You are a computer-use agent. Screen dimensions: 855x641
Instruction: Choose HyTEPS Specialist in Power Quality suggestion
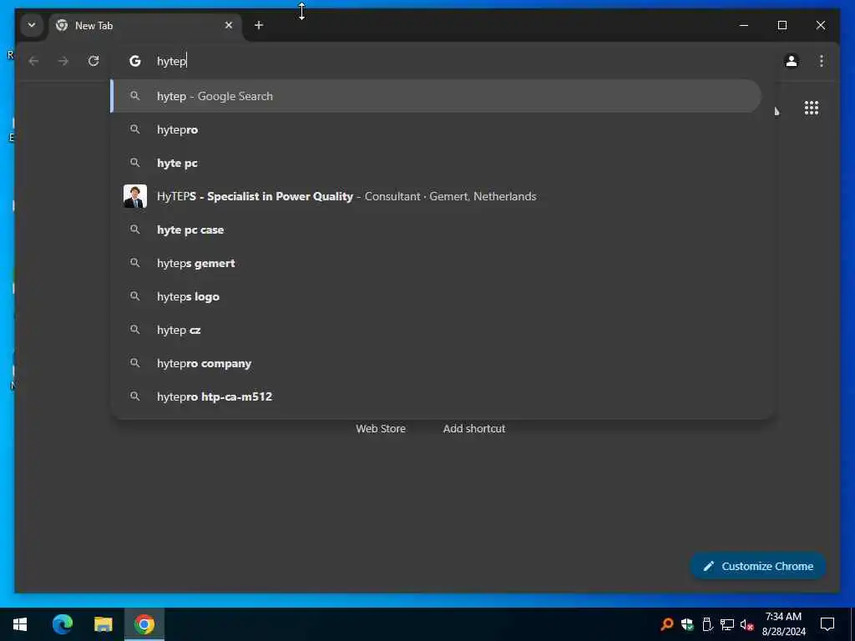click(435, 196)
